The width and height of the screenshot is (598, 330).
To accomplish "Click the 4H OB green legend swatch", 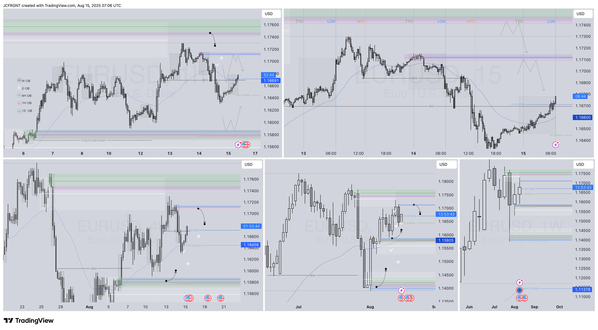I will coord(19,96).
